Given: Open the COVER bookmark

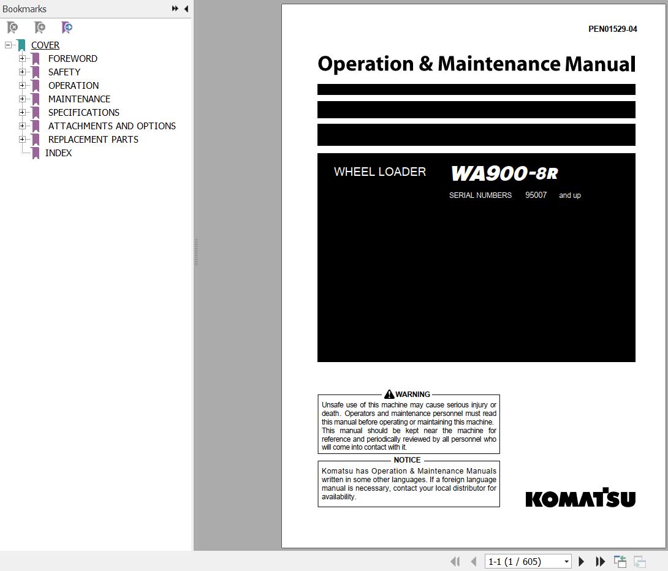Looking at the screenshot, I should 45,45.
